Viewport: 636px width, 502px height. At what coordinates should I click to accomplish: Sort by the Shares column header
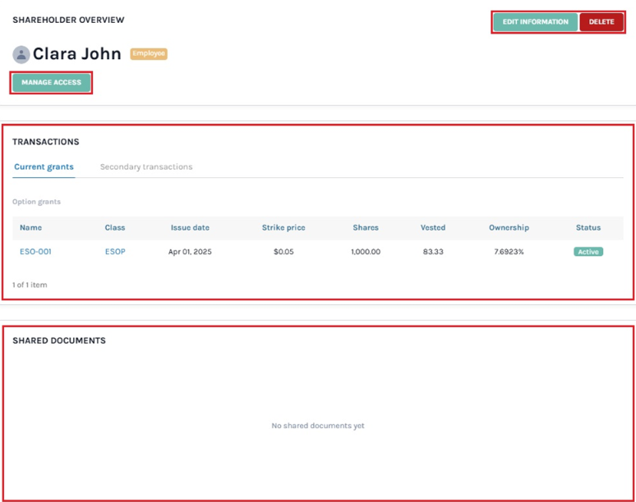click(x=366, y=227)
